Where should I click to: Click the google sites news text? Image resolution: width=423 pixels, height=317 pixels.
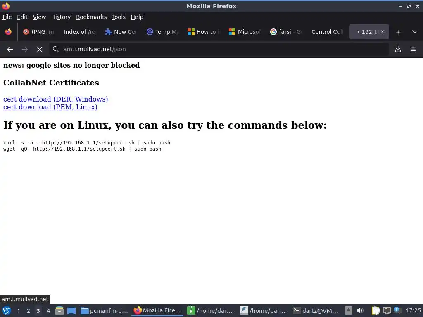(x=71, y=65)
